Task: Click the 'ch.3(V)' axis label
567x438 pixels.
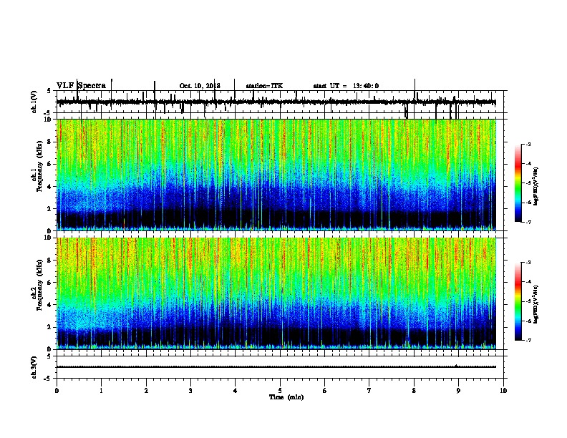Action: click(x=34, y=367)
